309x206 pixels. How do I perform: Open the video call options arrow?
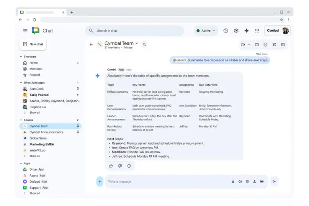[249, 44]
